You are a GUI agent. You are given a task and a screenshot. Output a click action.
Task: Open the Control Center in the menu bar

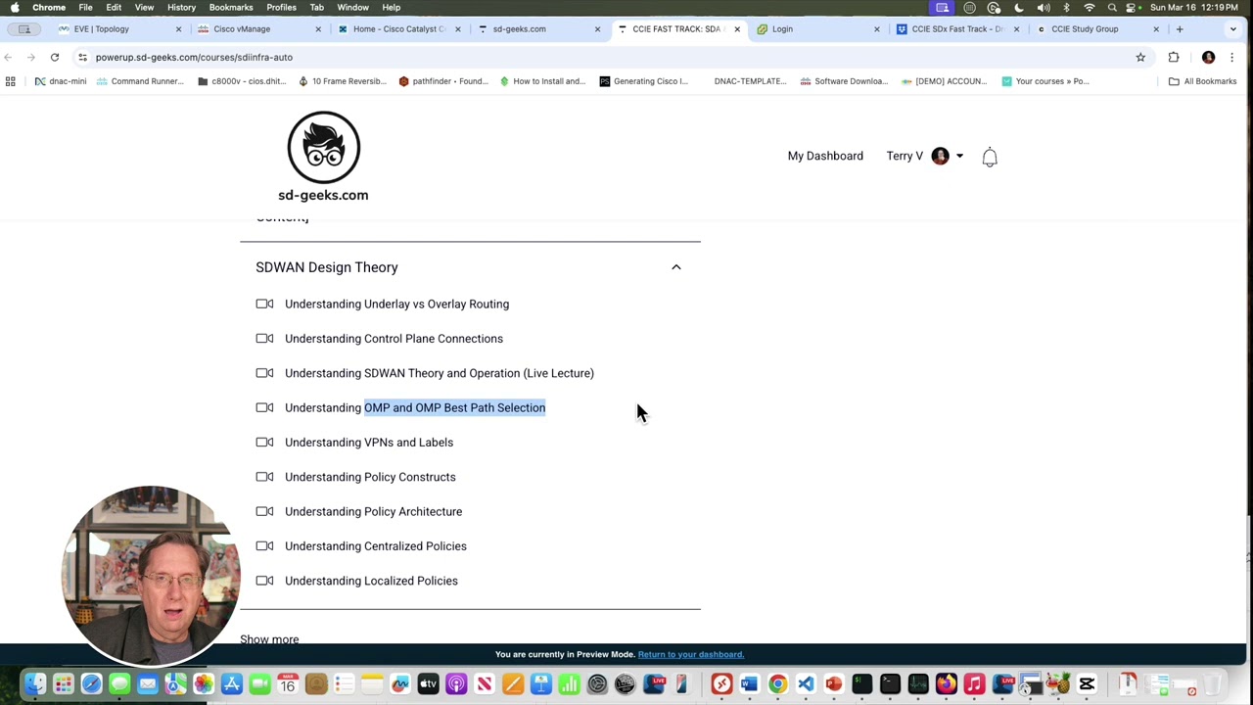coord(1131,8)
